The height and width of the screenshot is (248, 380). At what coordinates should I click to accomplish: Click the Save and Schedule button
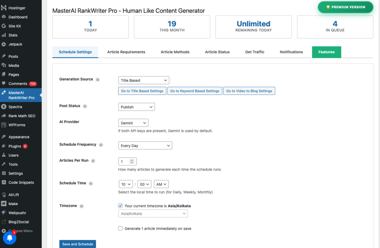coord(78,244)
